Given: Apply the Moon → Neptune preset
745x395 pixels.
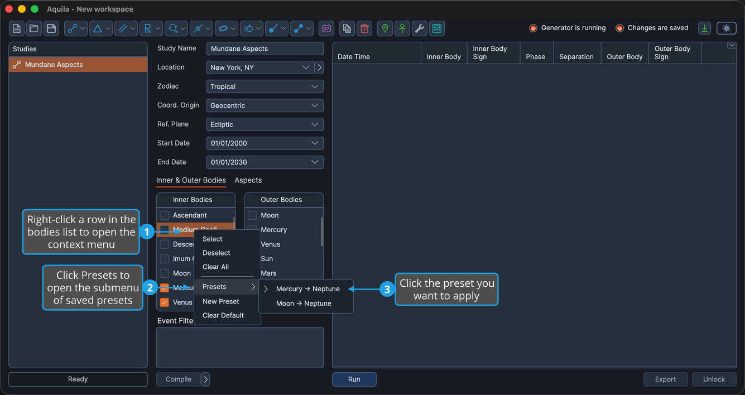Looking at the screenshot, I should tap(306, 304).
